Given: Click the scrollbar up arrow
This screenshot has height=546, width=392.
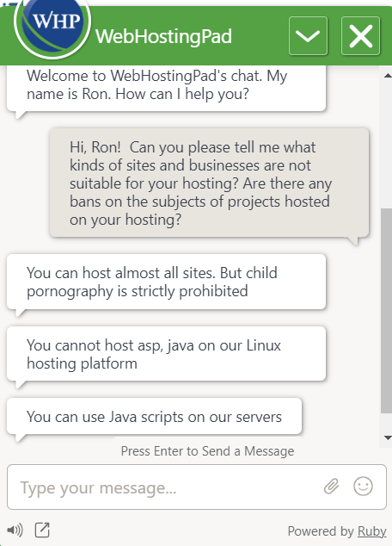Looking at the screenshot, I should click(x=388, y=76).
